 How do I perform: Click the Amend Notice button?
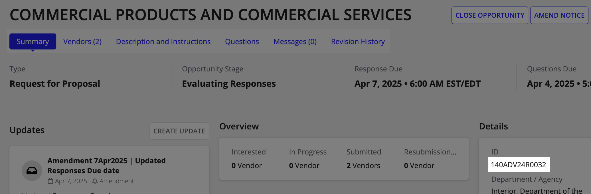pos(559,15)
